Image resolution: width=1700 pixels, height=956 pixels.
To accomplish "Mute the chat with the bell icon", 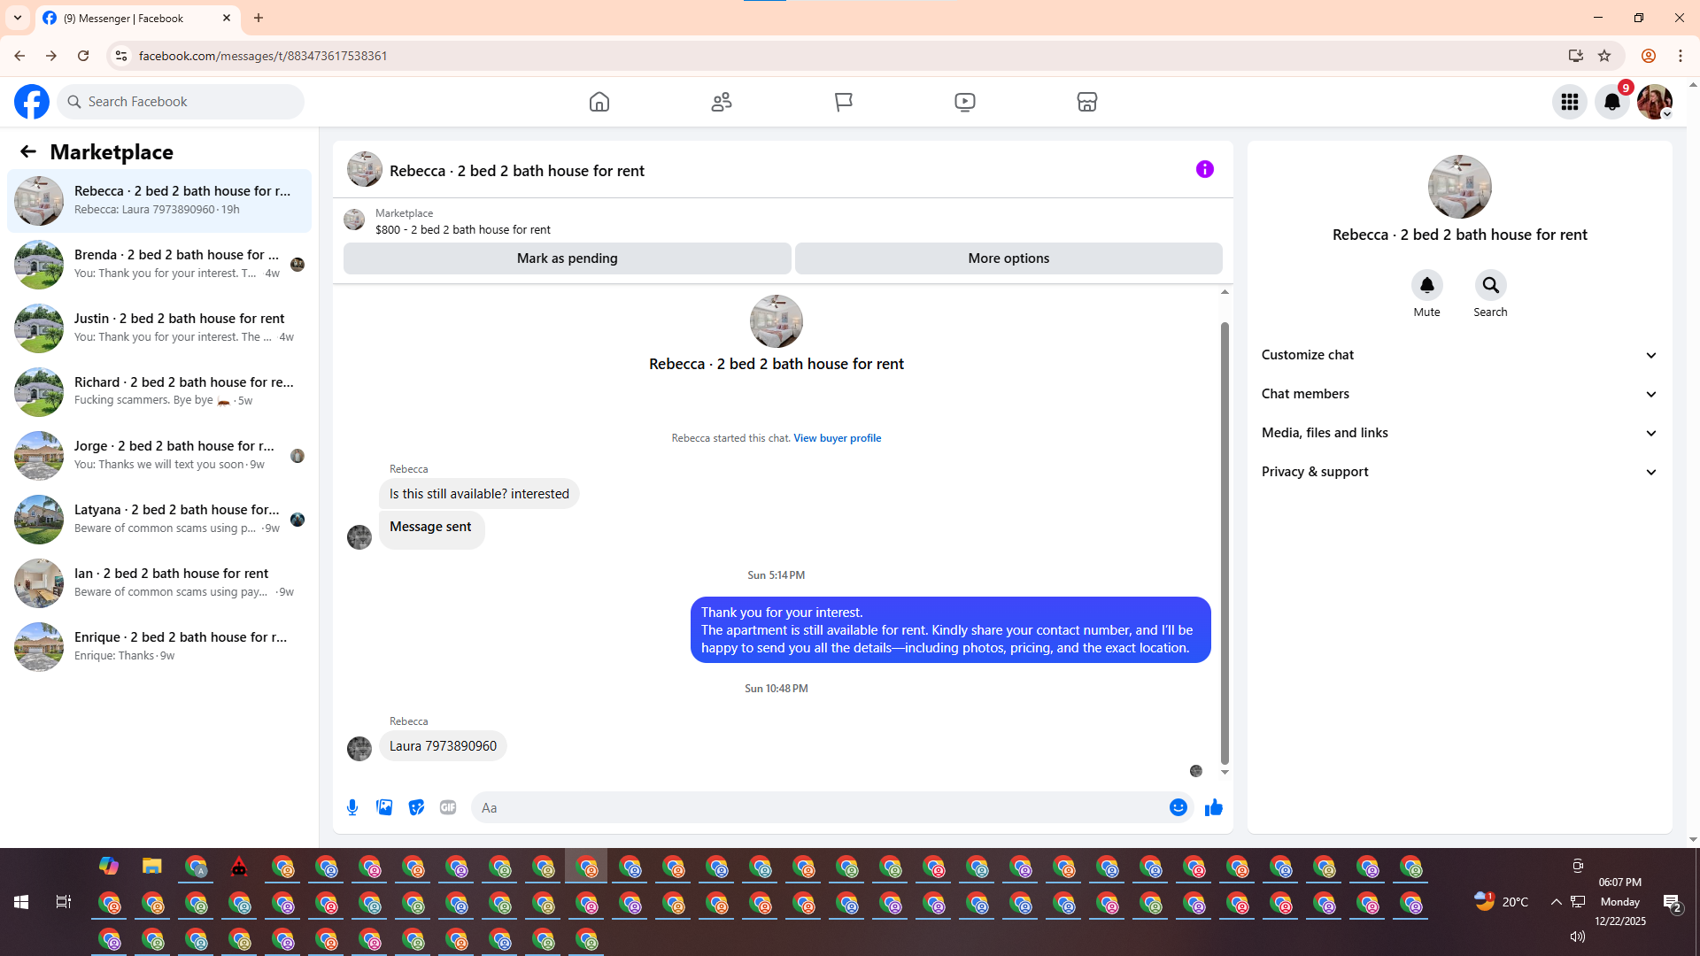I will coord(1426,285).
